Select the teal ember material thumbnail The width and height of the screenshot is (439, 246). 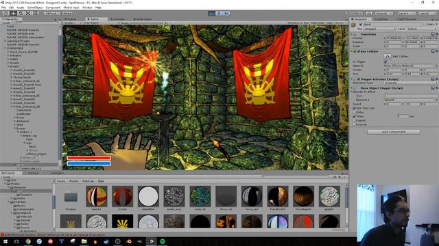click(200, 196)
